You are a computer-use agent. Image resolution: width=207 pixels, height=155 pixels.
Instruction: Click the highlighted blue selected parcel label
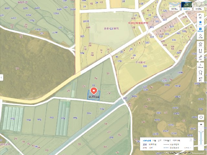(x=94, y=97)
